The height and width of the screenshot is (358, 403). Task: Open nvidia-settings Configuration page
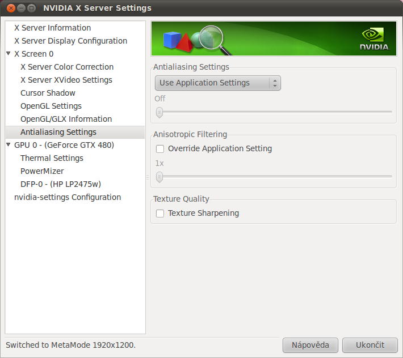(68, 197)
